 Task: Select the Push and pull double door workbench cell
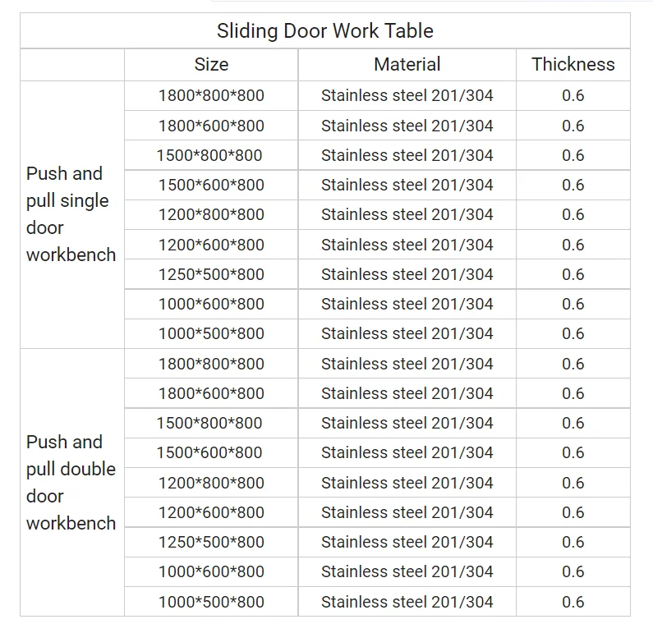click(71, 483)
